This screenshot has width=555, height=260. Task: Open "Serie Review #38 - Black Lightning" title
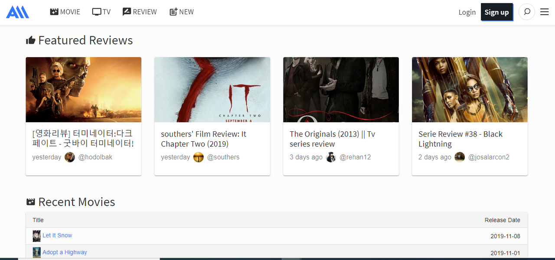(x=460, y=139)
